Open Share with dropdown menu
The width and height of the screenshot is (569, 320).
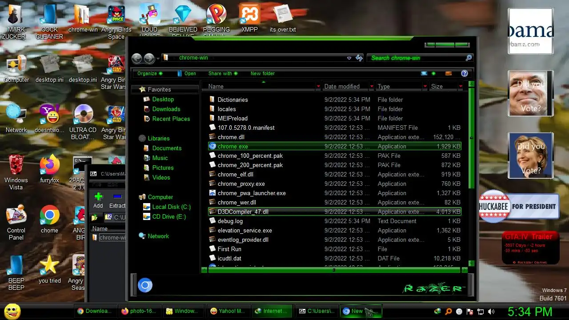pyautogui.click(x=223, y=73)
